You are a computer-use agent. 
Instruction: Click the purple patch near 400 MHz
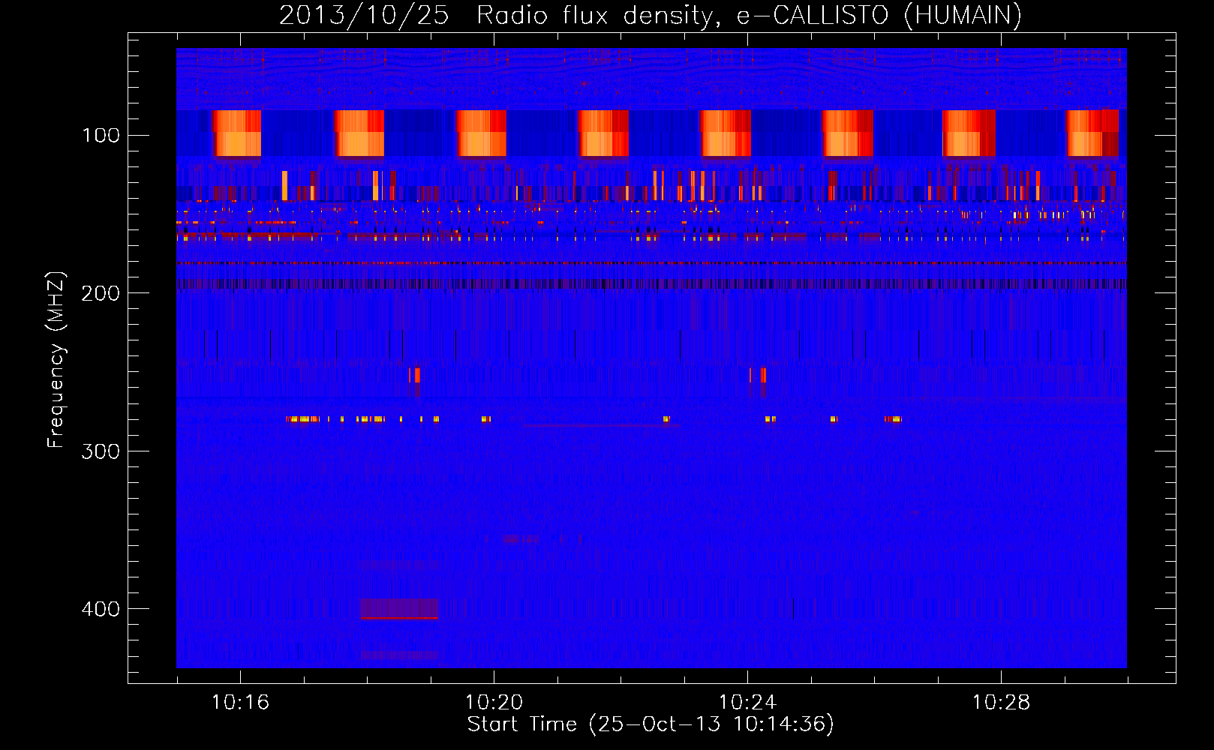point(399,608)
